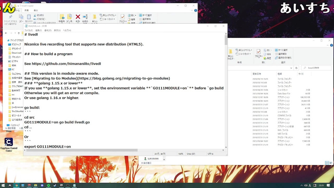
Task: Click Select none in the right Explorer window
Action: tap(281, 54)
